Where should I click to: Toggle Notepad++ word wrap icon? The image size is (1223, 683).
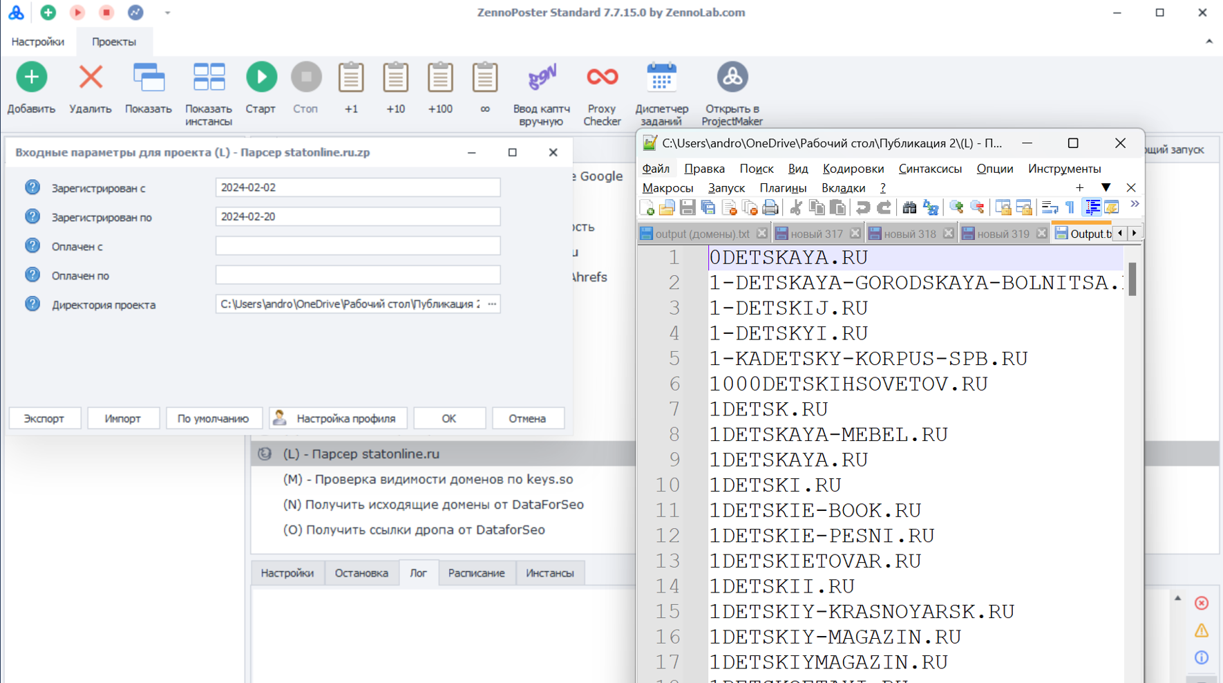1050,207
